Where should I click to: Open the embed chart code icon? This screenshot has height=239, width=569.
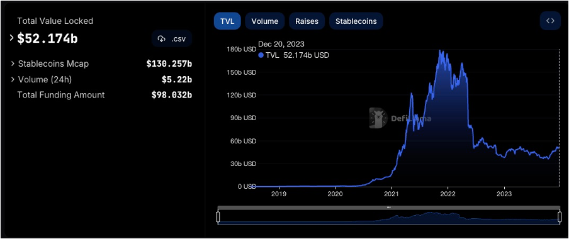[x=550, y=21]
